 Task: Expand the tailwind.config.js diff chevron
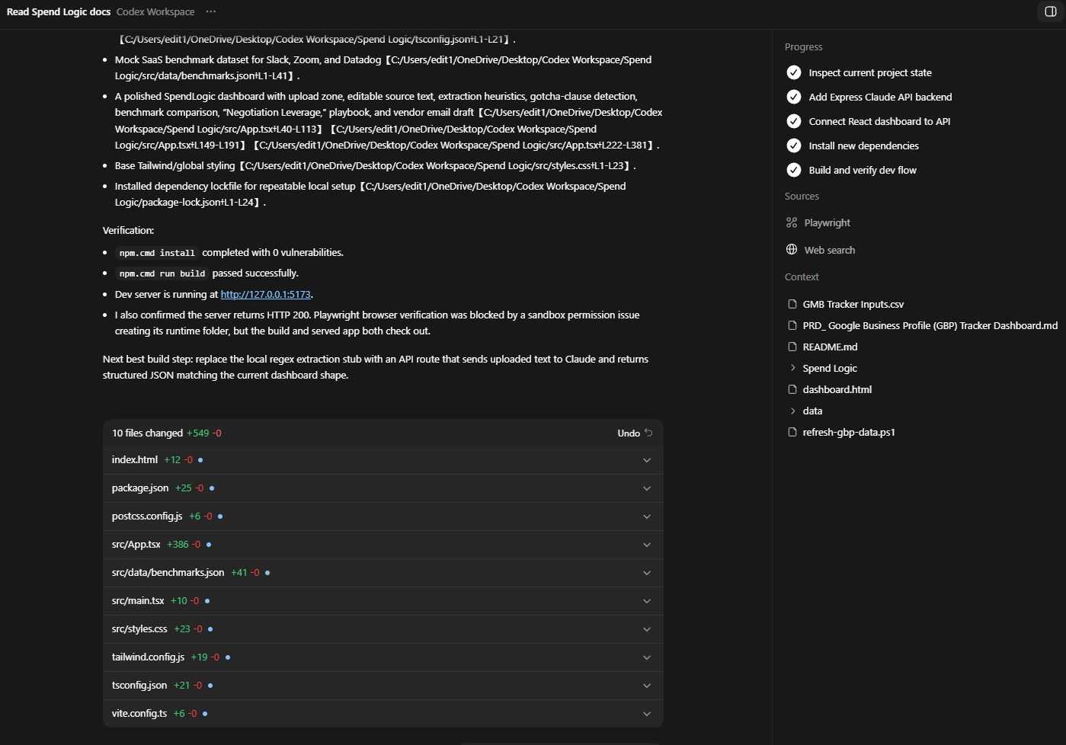[647, 657]
